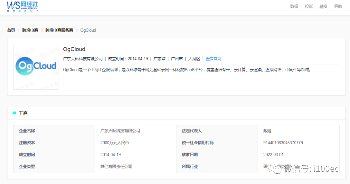Select the OgCloud company title heading
The width and height of the screenshot is (350, 184).
click(74, 49)
